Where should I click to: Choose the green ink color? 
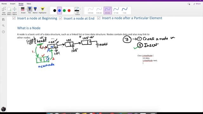point(64,10)
